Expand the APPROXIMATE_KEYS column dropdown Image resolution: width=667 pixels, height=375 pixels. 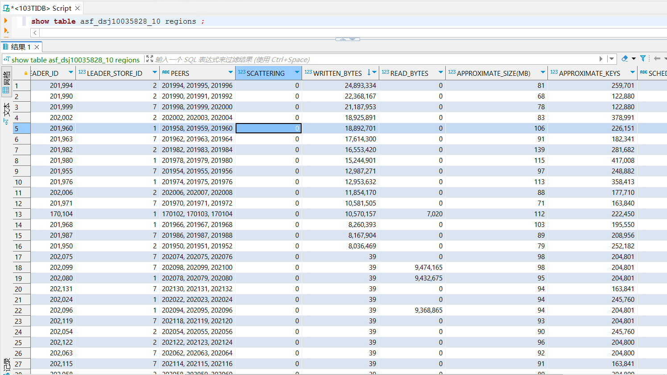[632, 73]
